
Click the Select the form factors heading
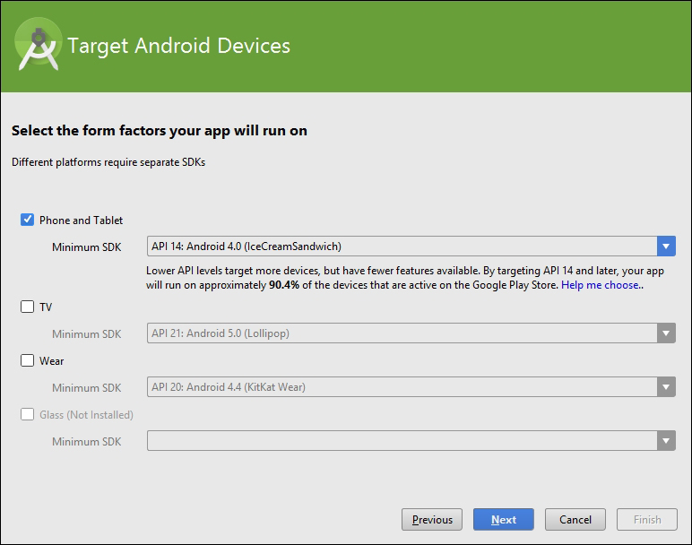pyautogui.click(x=160, y=131)
